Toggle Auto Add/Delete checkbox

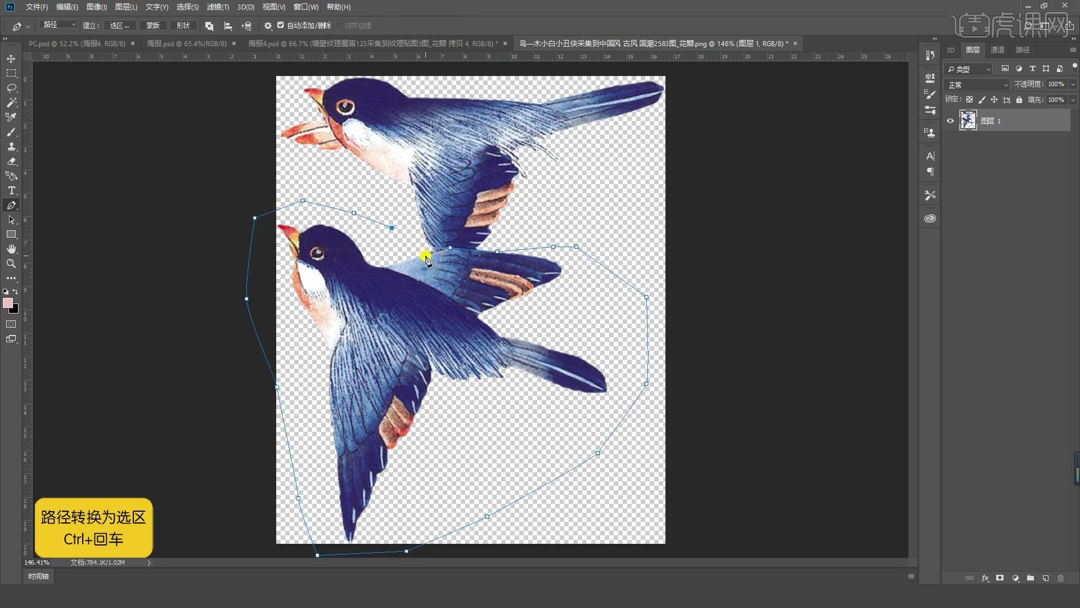(281, 25)
